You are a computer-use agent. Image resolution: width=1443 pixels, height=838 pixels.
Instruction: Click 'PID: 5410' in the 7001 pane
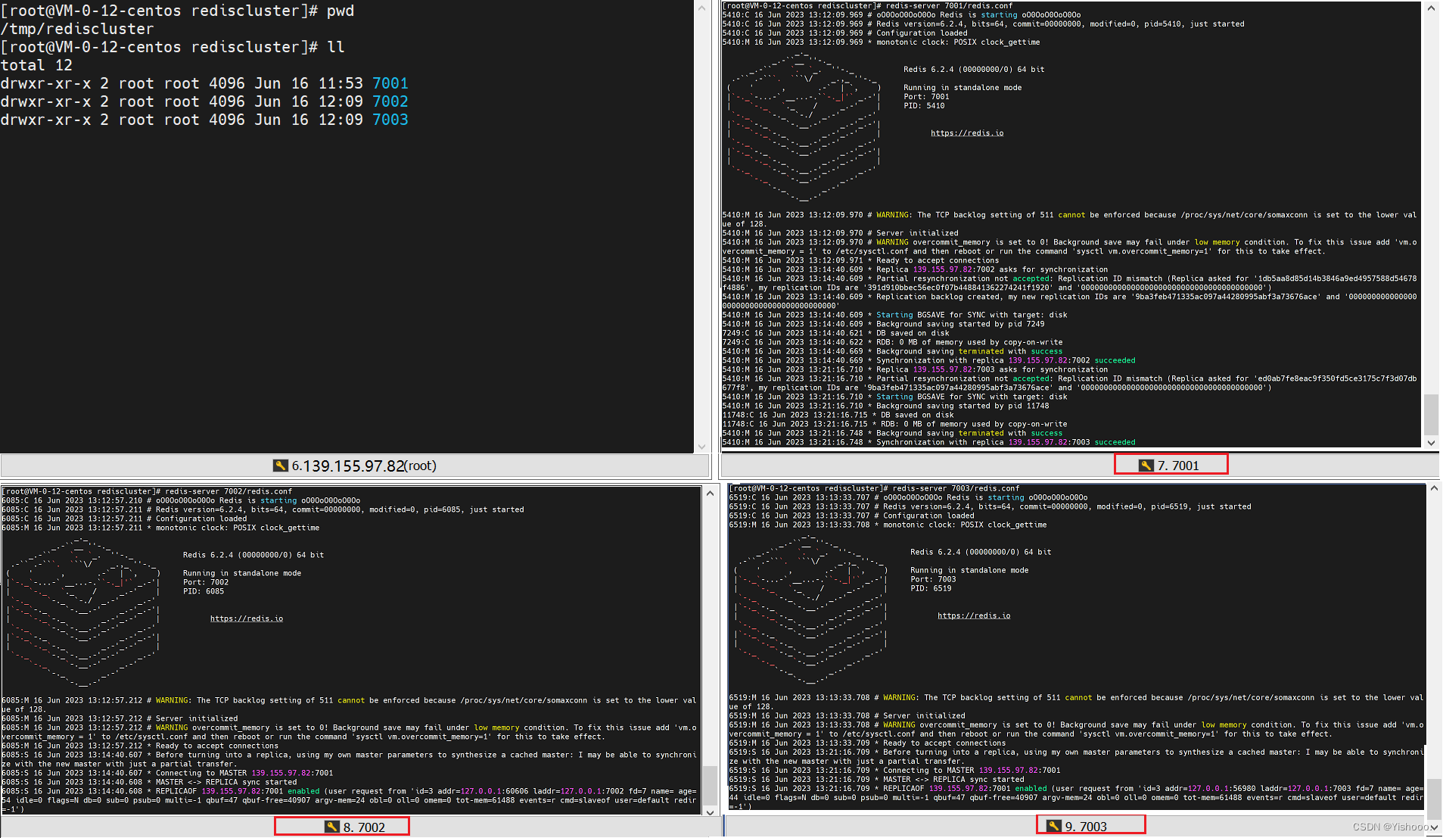pos(924,106)
